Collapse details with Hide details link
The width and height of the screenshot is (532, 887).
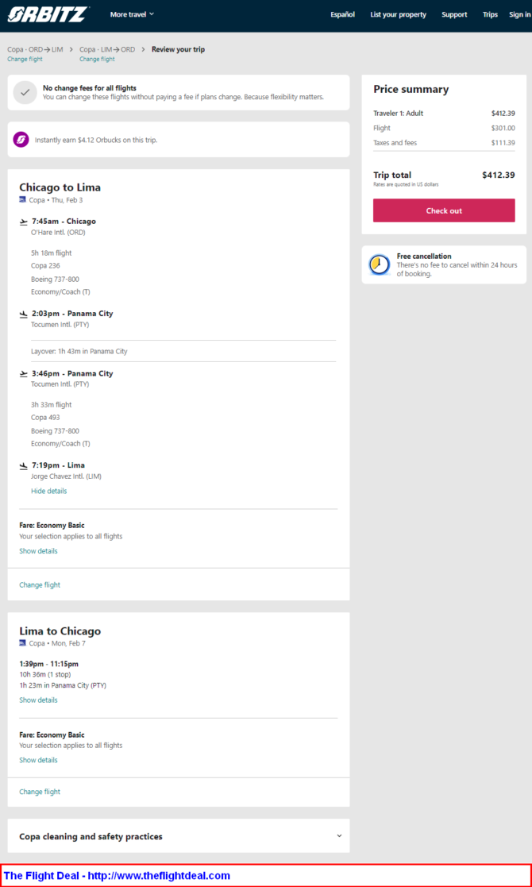(x=48, y=491)
